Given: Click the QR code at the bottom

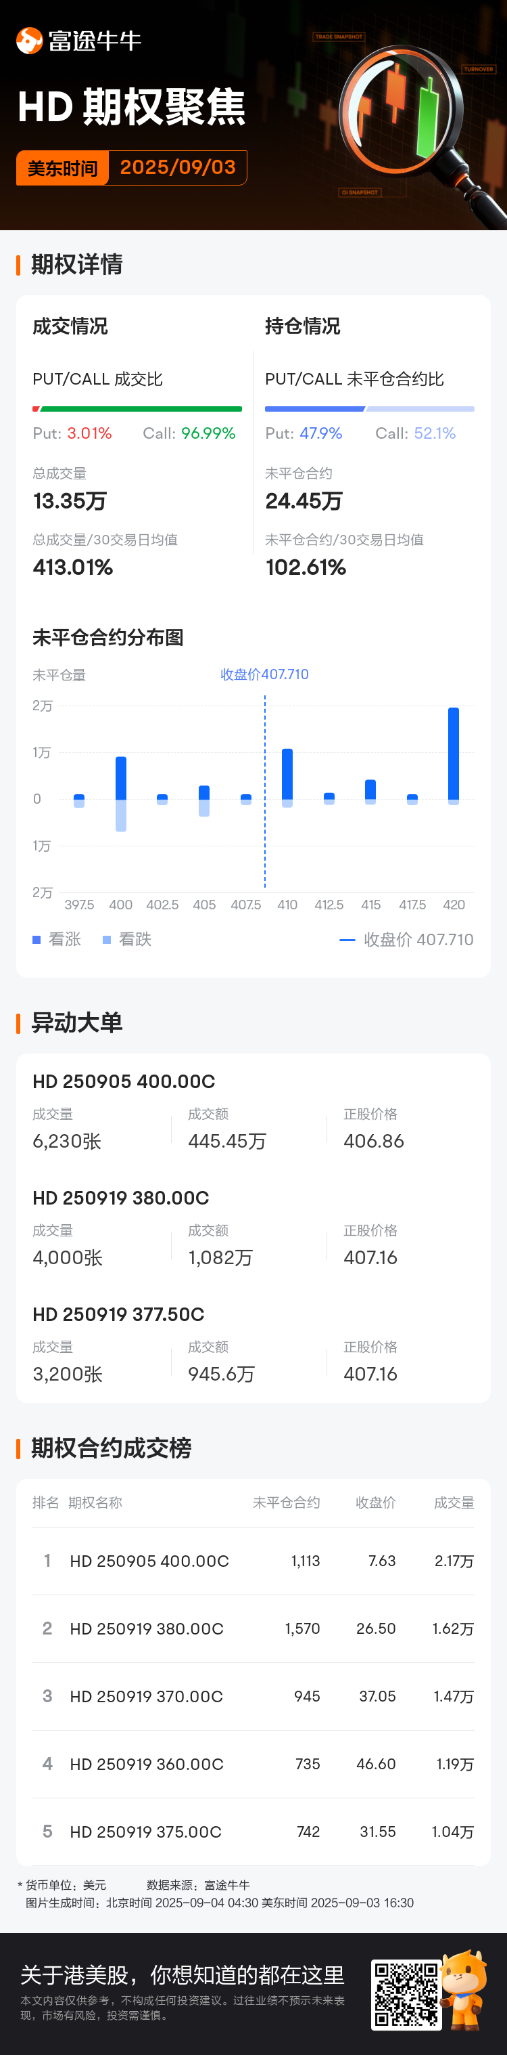Looking at the screenshot, I should (406, 1995).
